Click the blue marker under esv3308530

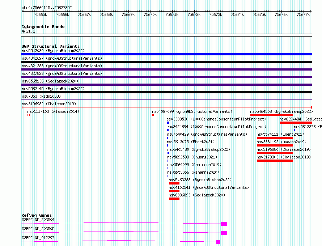[x=168, y=123]
